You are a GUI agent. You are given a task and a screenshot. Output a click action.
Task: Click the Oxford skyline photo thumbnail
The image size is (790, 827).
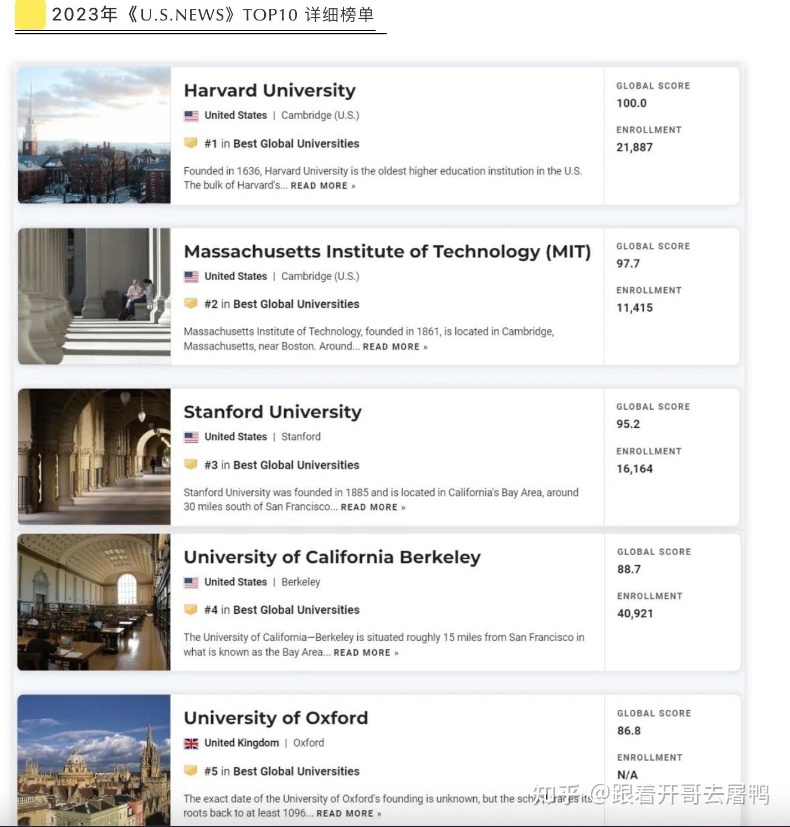coord(94,761)
